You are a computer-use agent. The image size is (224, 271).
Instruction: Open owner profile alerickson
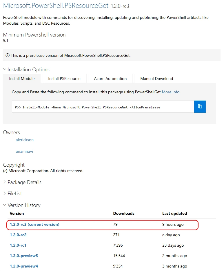[25, 140]
